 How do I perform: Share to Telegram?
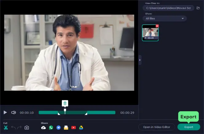point(59,128)
